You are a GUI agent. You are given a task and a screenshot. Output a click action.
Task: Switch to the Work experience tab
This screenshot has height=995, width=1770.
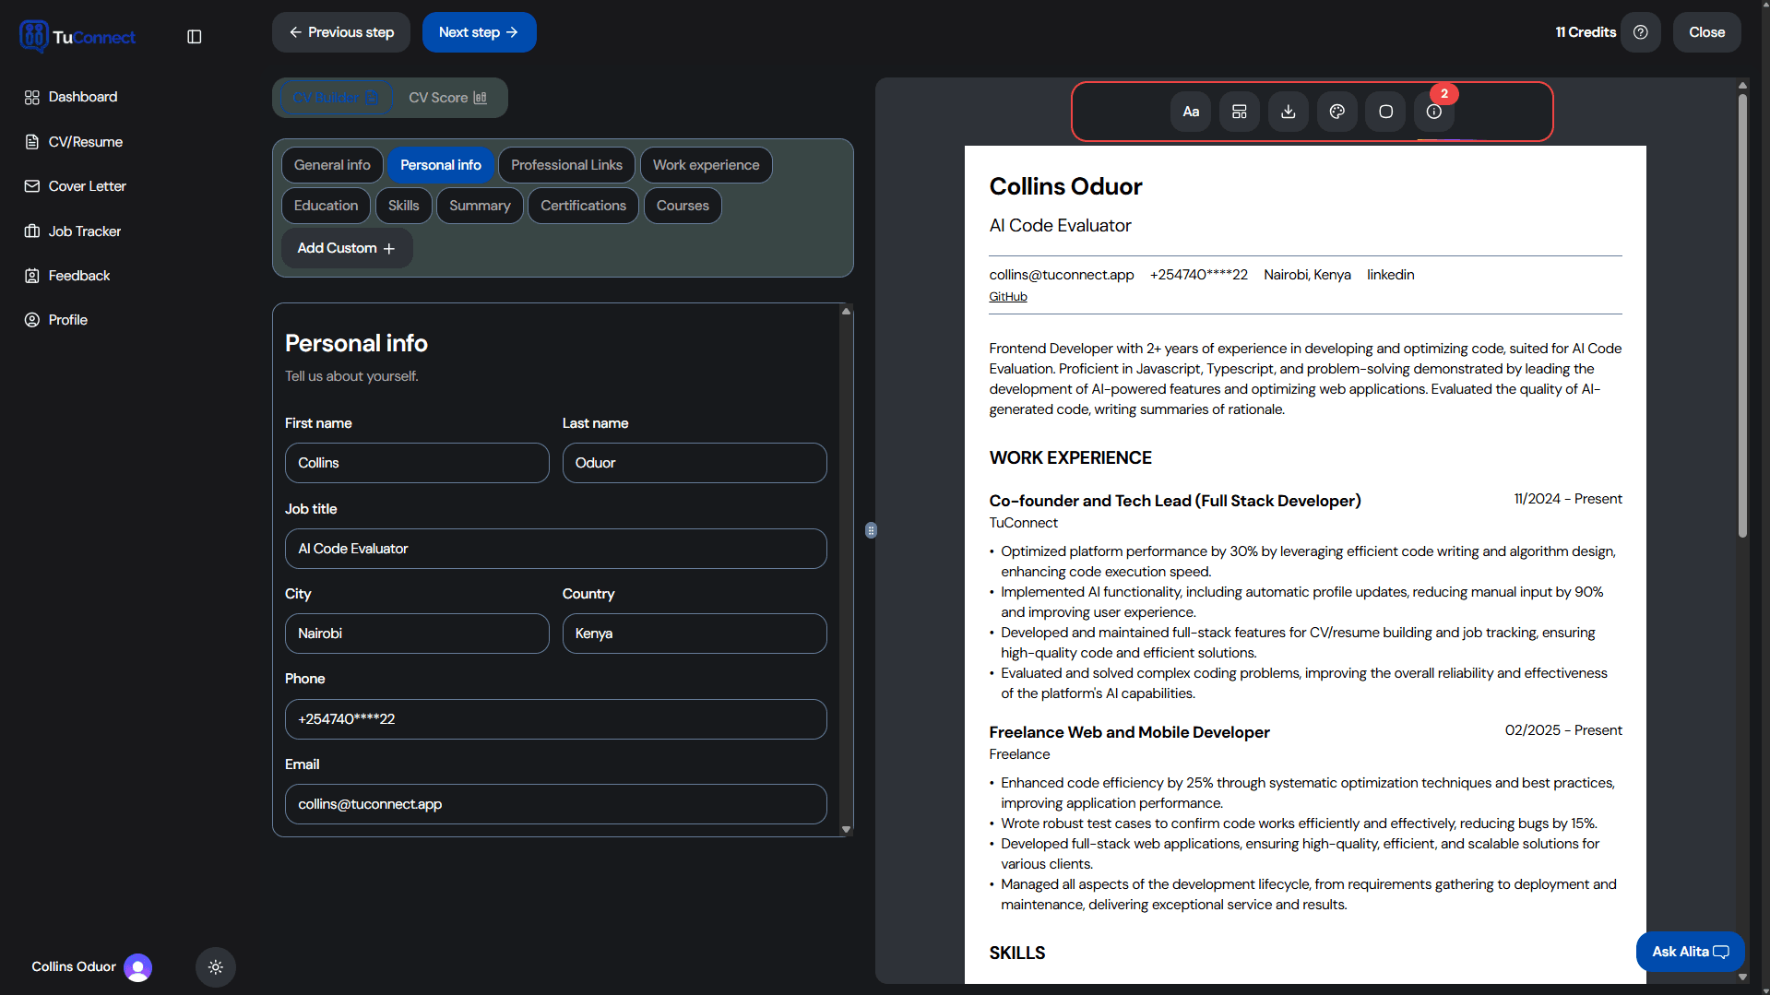[706, 164]
